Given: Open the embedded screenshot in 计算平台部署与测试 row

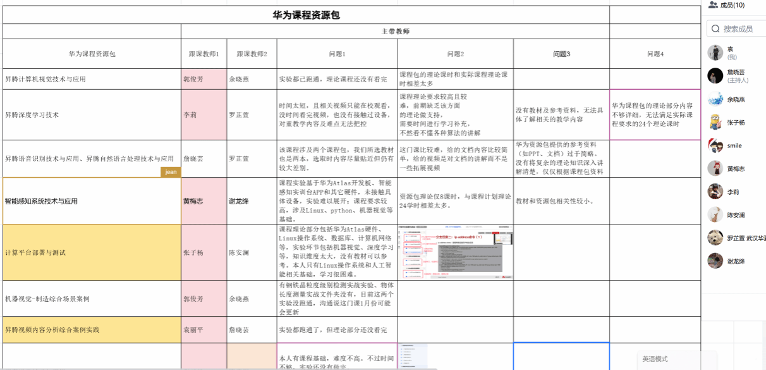Looking at the screenshot, I should coord(455,252).
